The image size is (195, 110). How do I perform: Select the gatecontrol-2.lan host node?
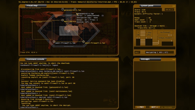click(75, 9)
